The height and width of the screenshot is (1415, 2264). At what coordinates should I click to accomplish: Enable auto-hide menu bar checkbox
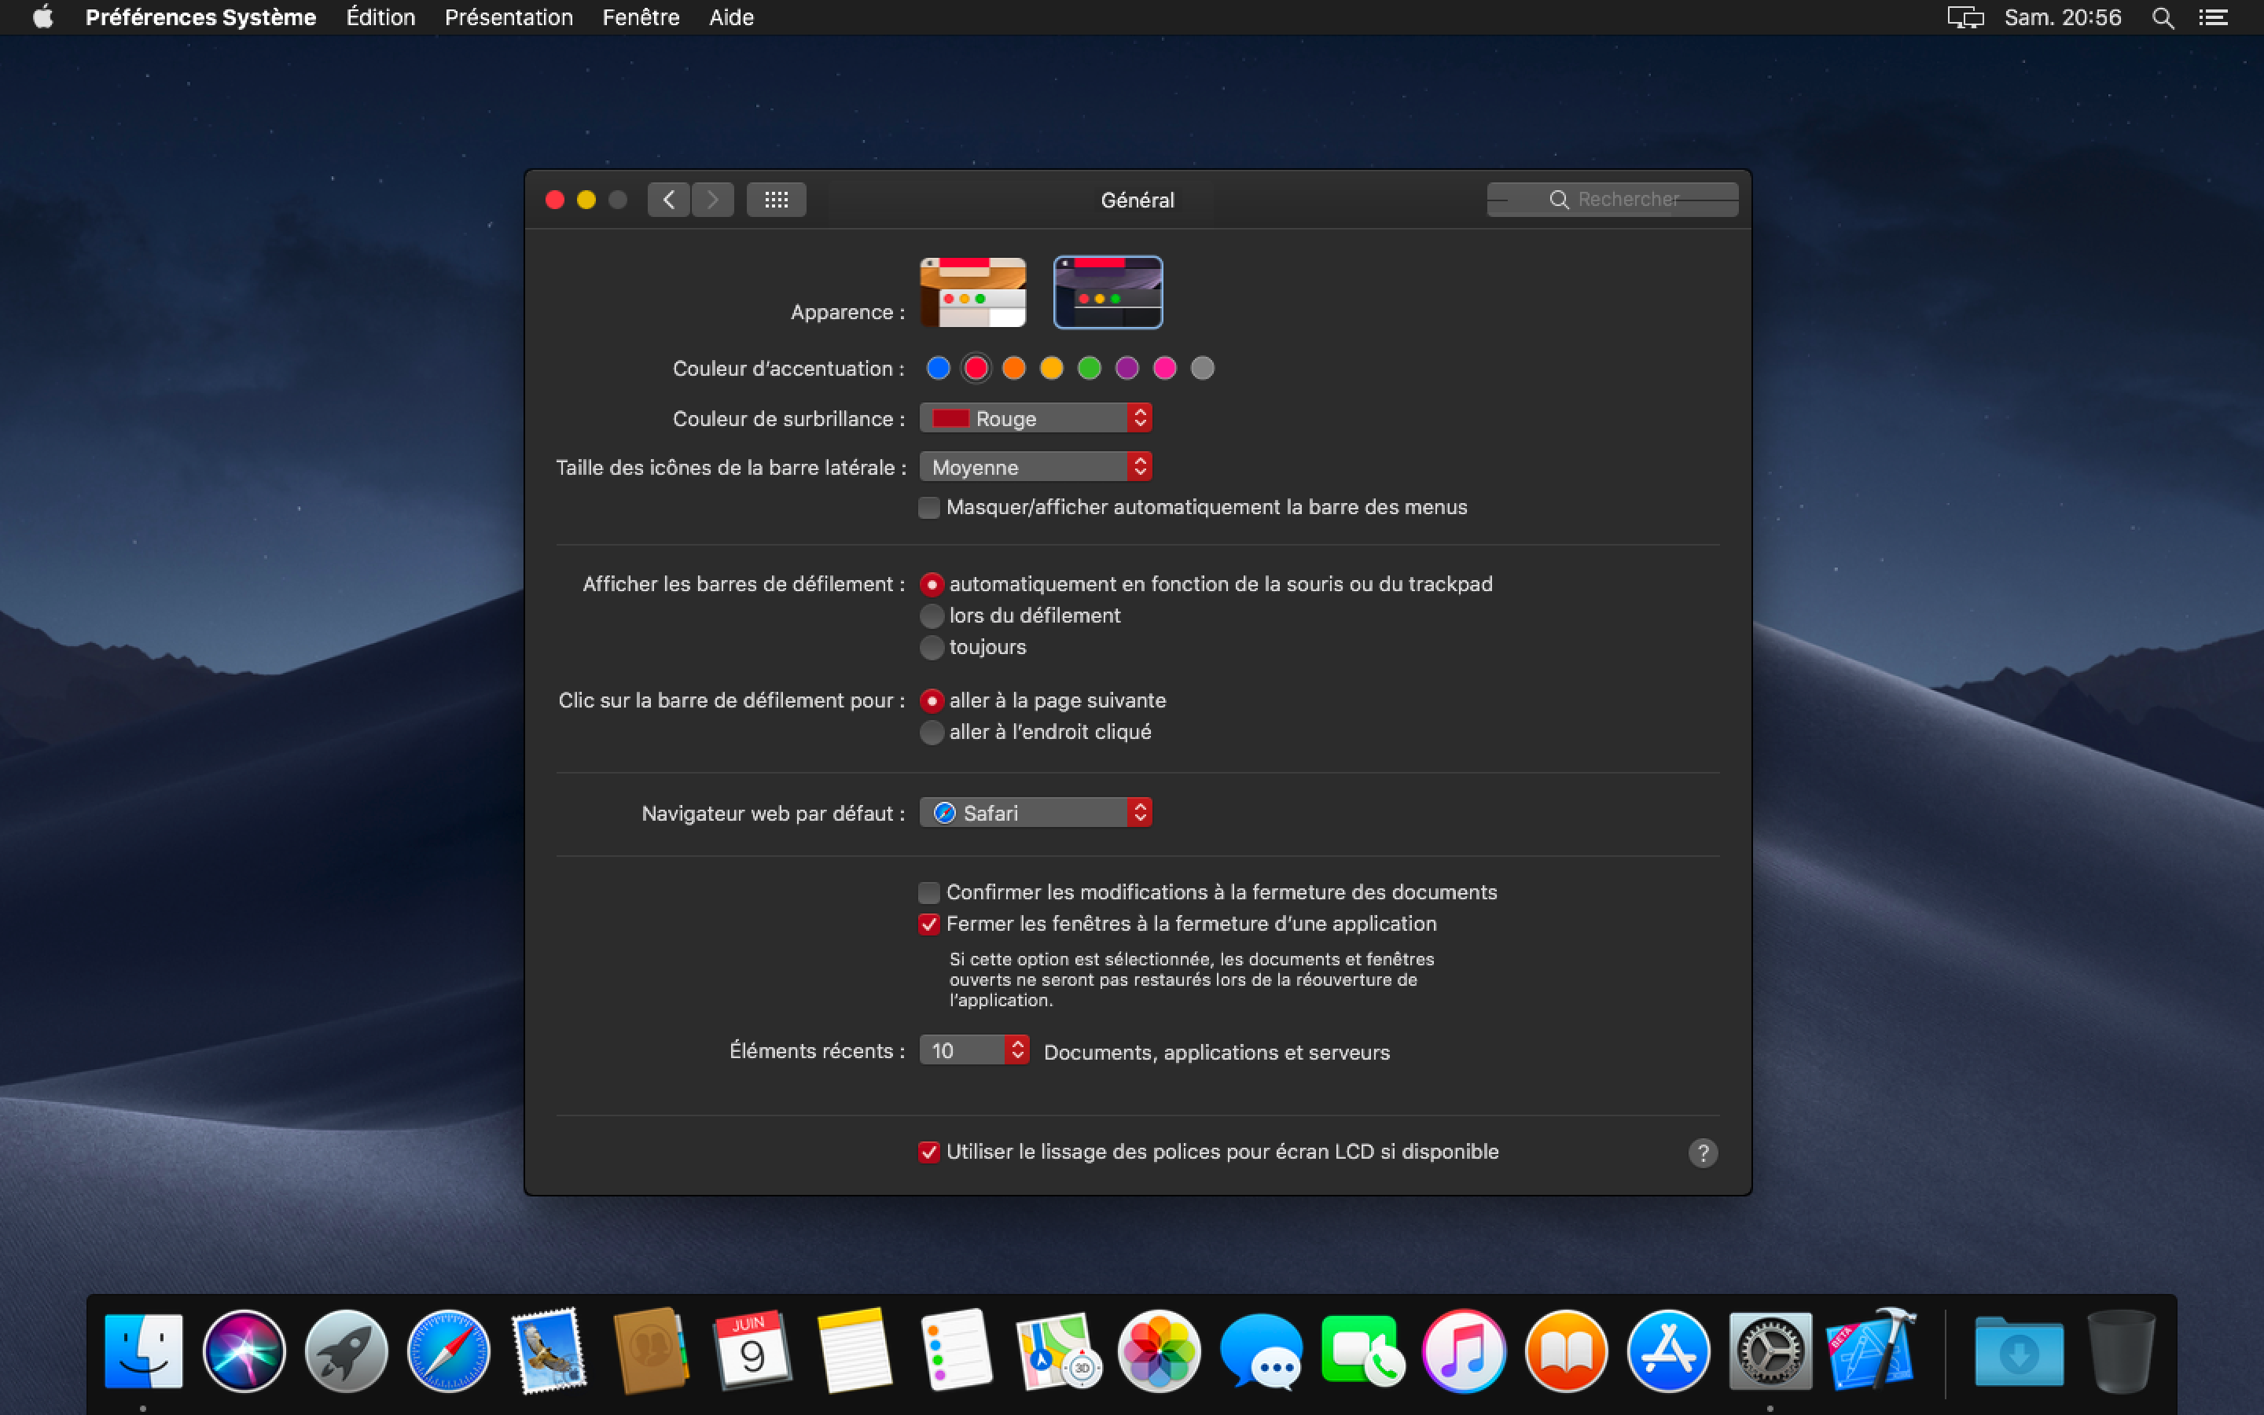[x=929, y=507]
